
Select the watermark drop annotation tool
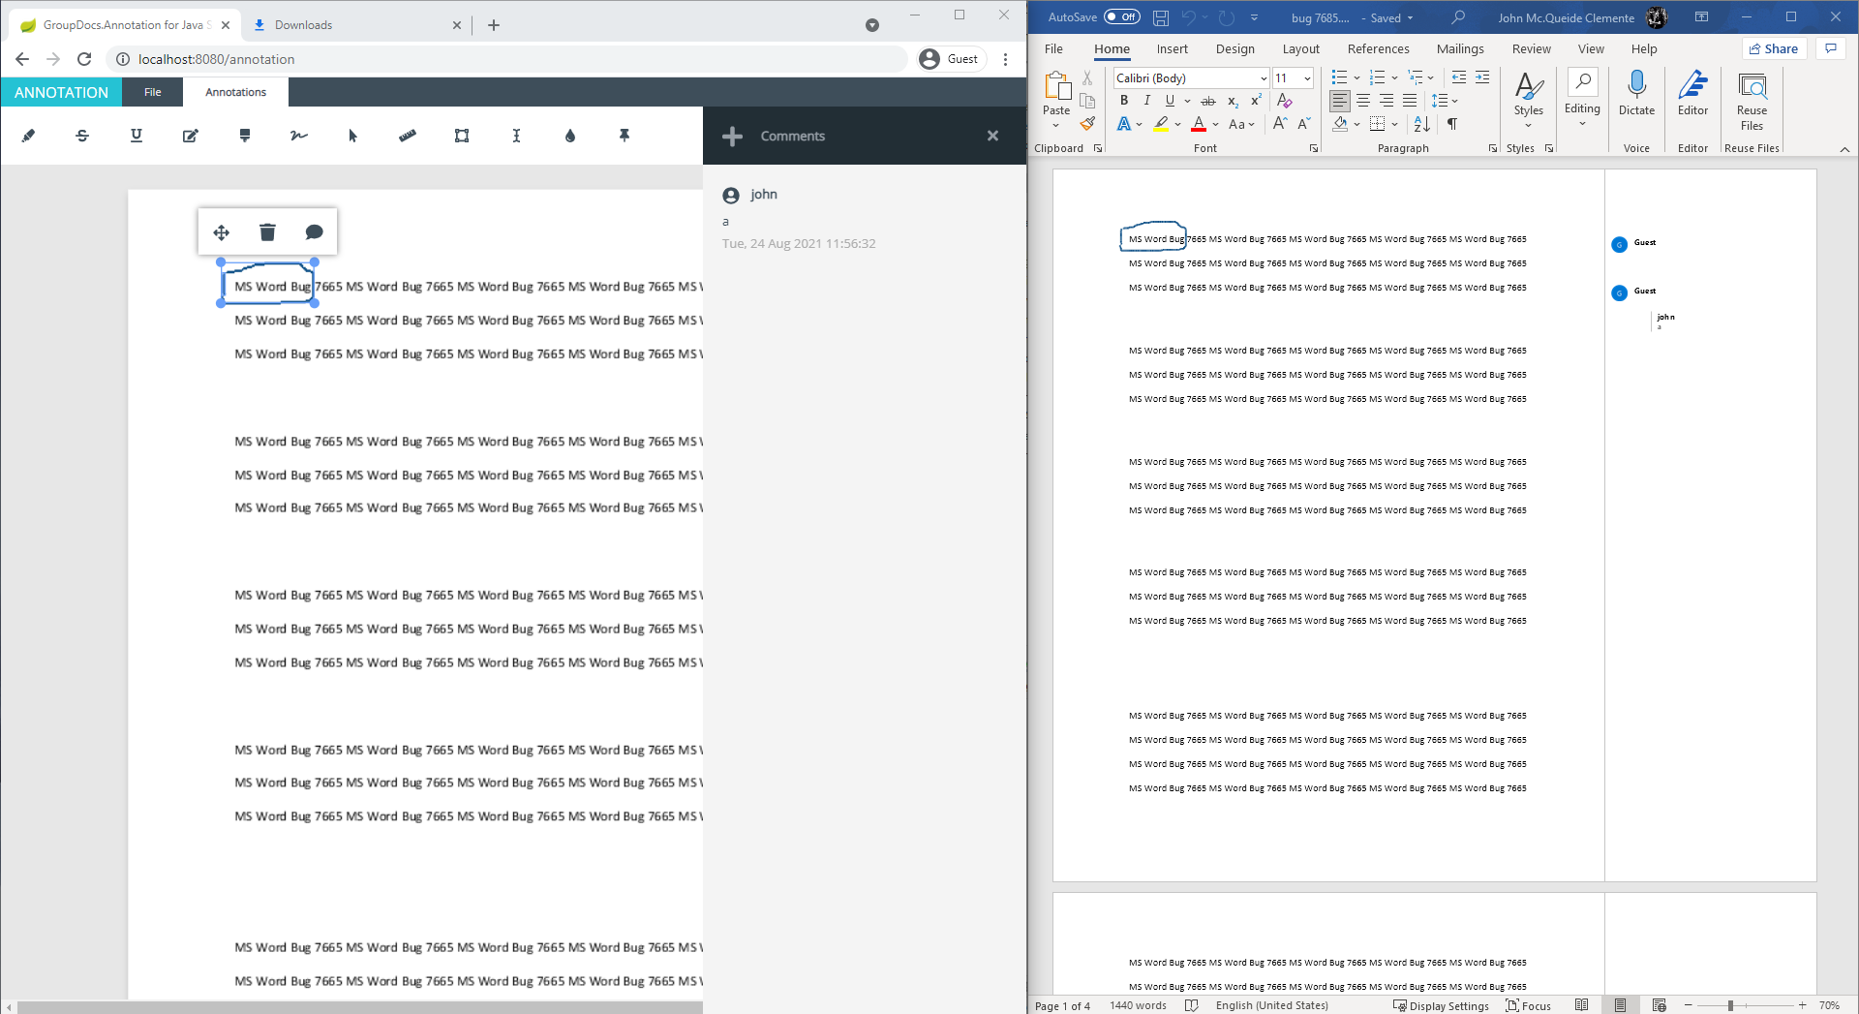point(570,136)
